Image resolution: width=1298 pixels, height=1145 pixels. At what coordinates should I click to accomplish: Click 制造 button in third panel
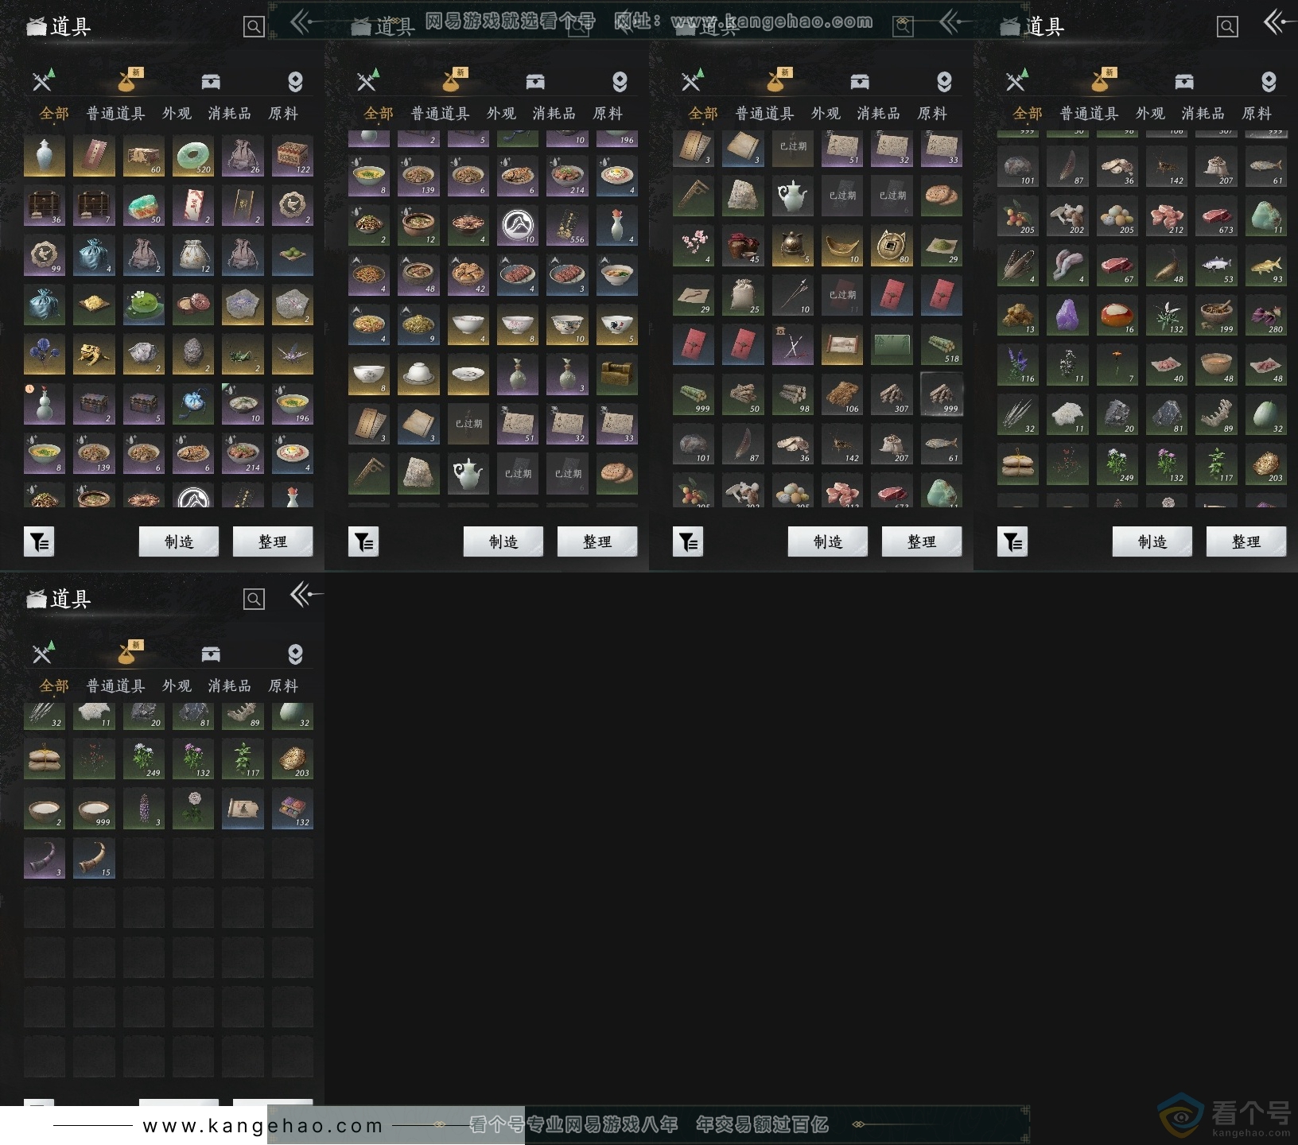coord(828,541)
